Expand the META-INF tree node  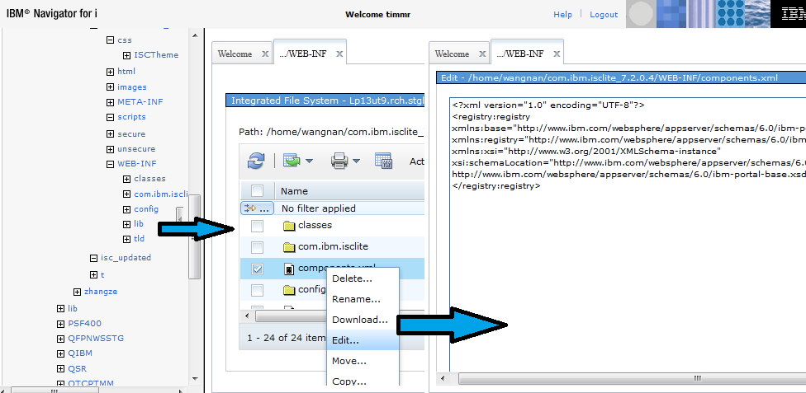click(x=110, y=102)
